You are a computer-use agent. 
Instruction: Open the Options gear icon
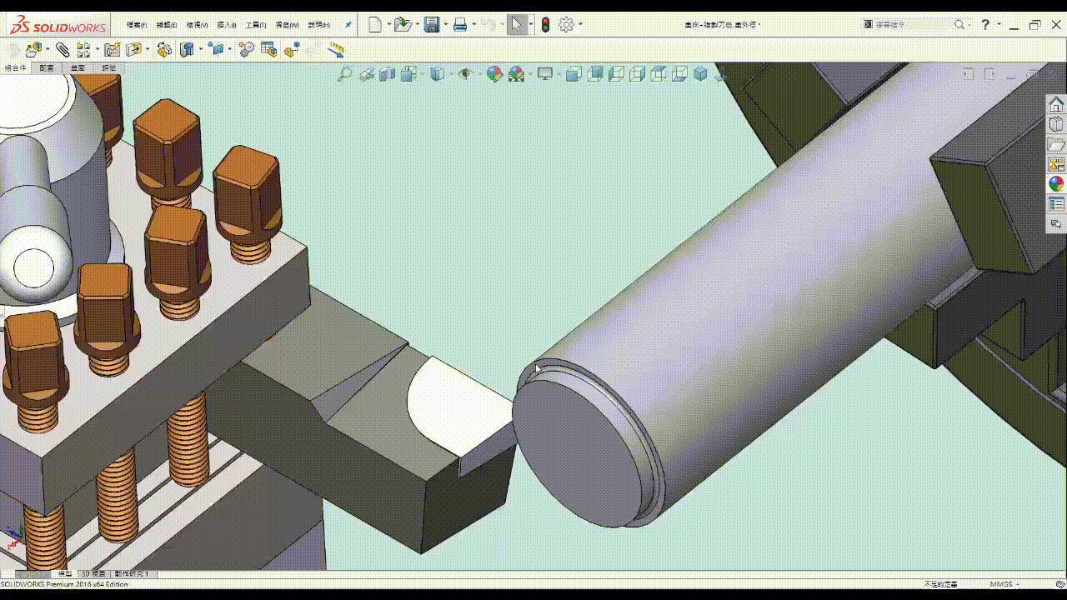566,25
